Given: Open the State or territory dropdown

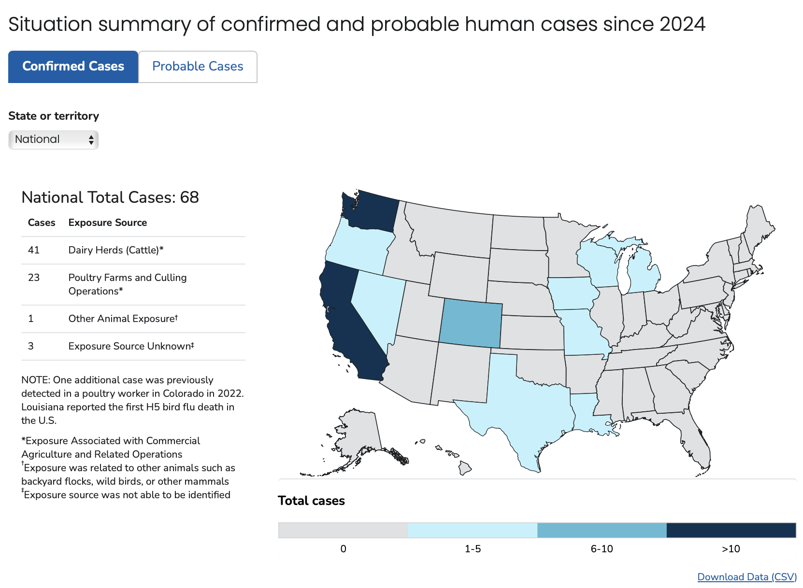Looking at the screenshot, I should coord(54,140).
